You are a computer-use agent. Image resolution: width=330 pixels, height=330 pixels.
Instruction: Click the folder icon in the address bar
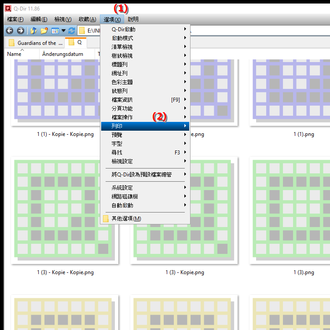tap(82, 31)
